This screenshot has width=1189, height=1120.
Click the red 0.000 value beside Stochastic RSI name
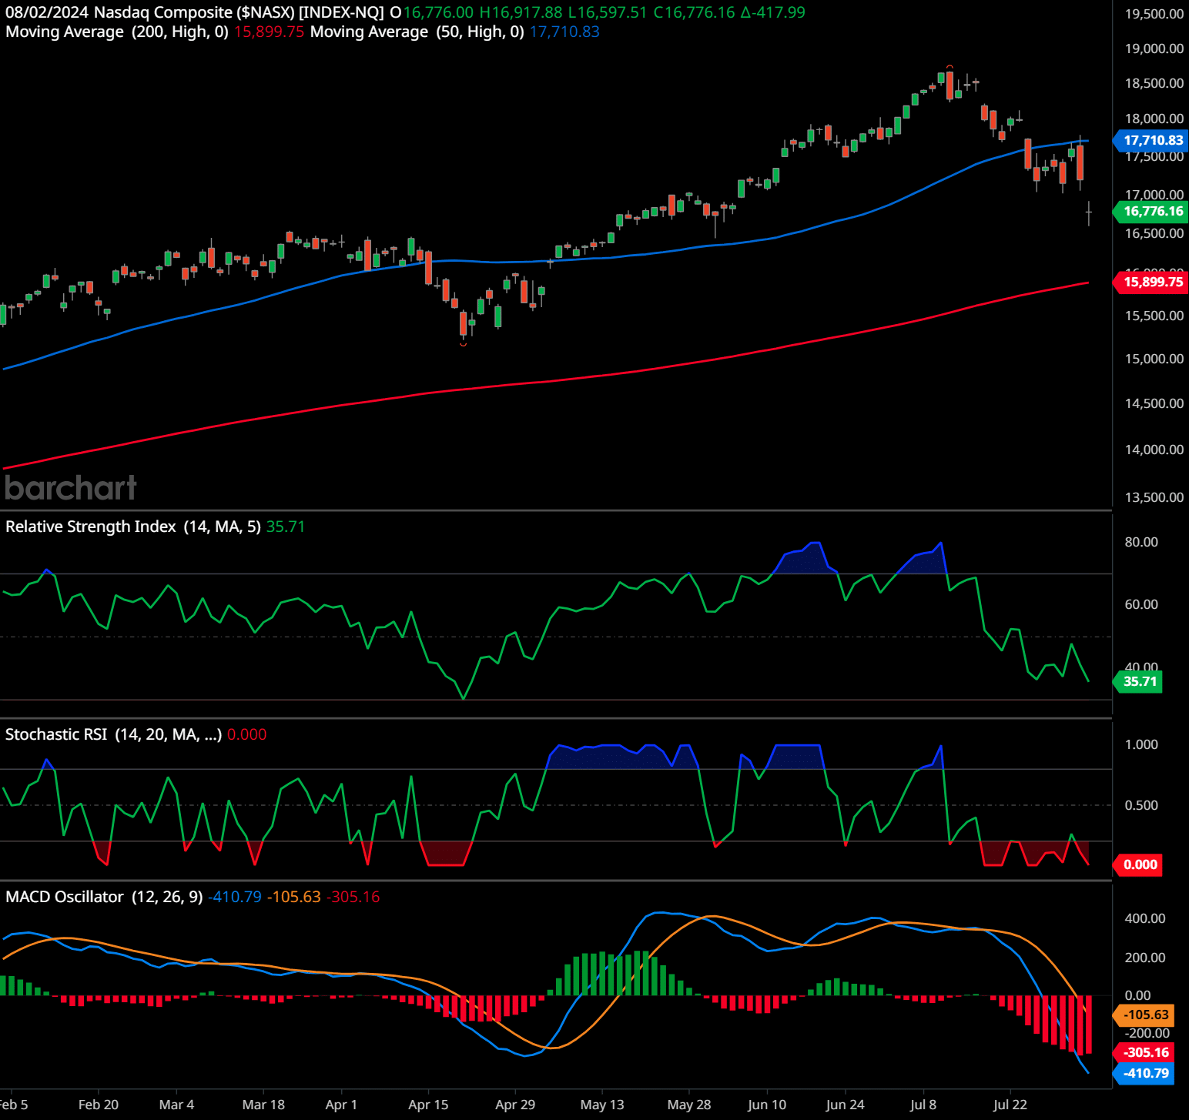[247, 734]
